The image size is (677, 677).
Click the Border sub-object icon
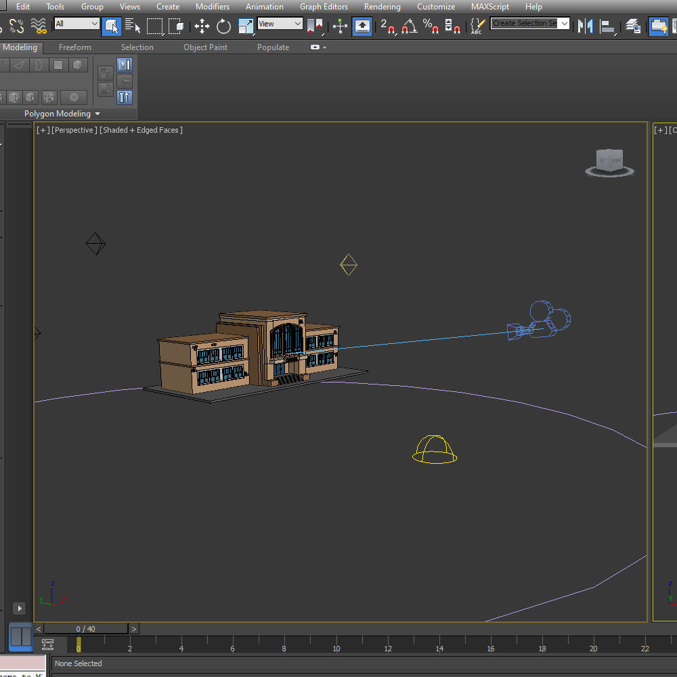click(x=39, y=65)
